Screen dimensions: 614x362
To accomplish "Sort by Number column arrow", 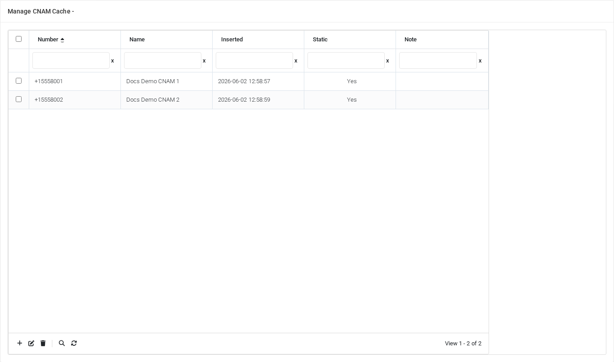I will tap(62, 40).
